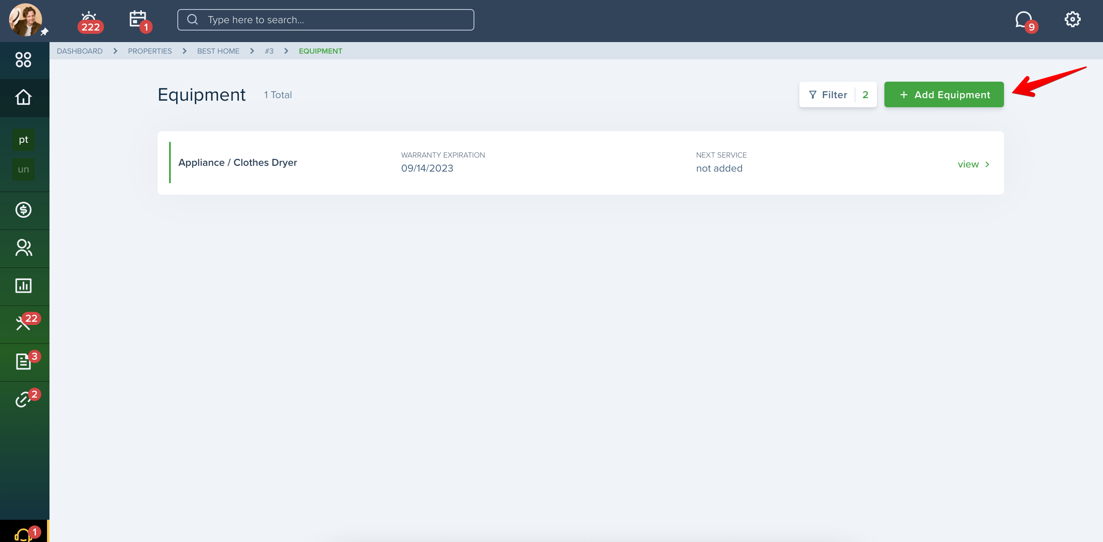This screenshot has height=542, width=1103.
Task: Click warranty date 09/14/2023
Action: coord(427,168)
